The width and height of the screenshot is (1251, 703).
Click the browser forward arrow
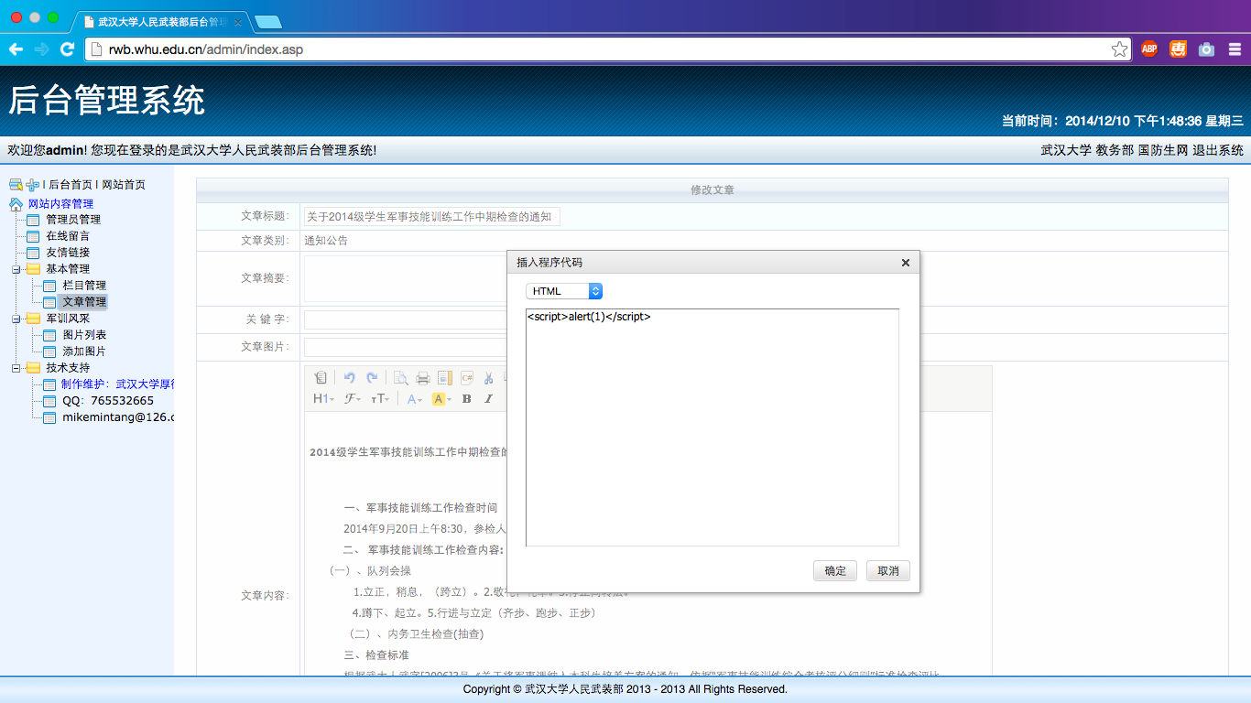coord(41,49)
